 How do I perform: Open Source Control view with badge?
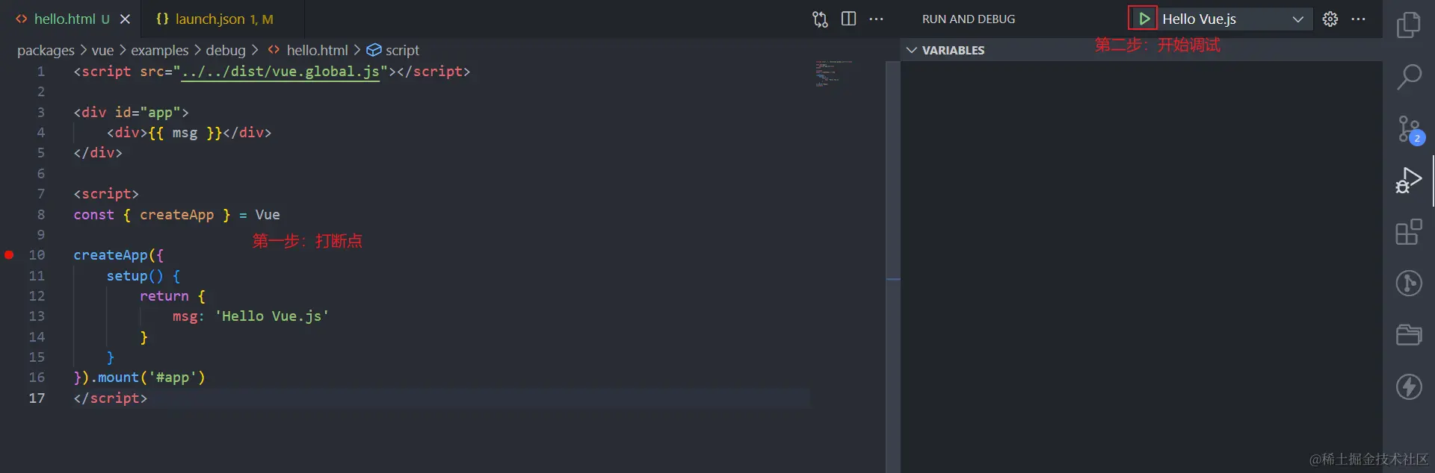pyautogui.click(x=1410, y=130)
